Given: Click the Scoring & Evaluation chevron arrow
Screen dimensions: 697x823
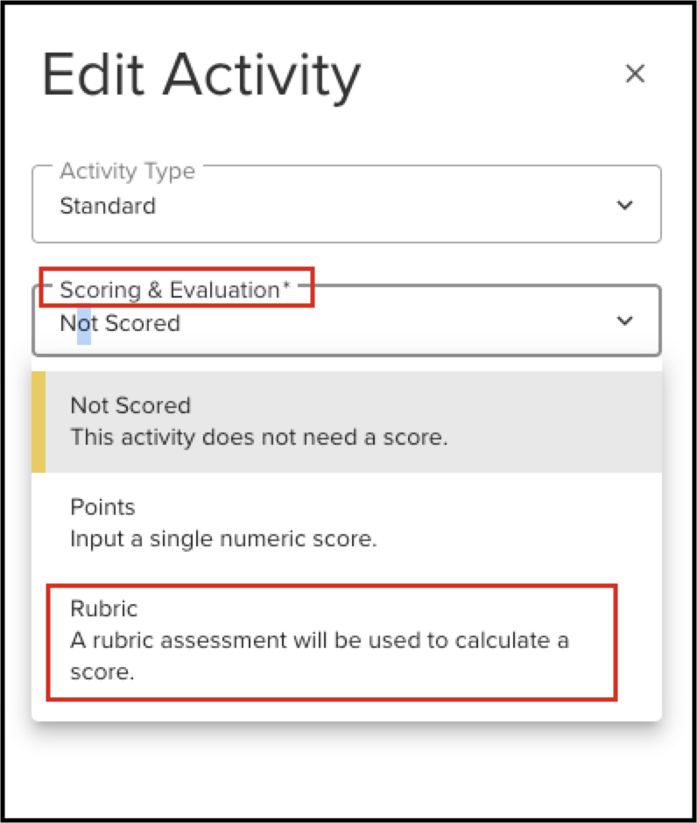Looking at the screenshot, I should [x=624, y=320].
